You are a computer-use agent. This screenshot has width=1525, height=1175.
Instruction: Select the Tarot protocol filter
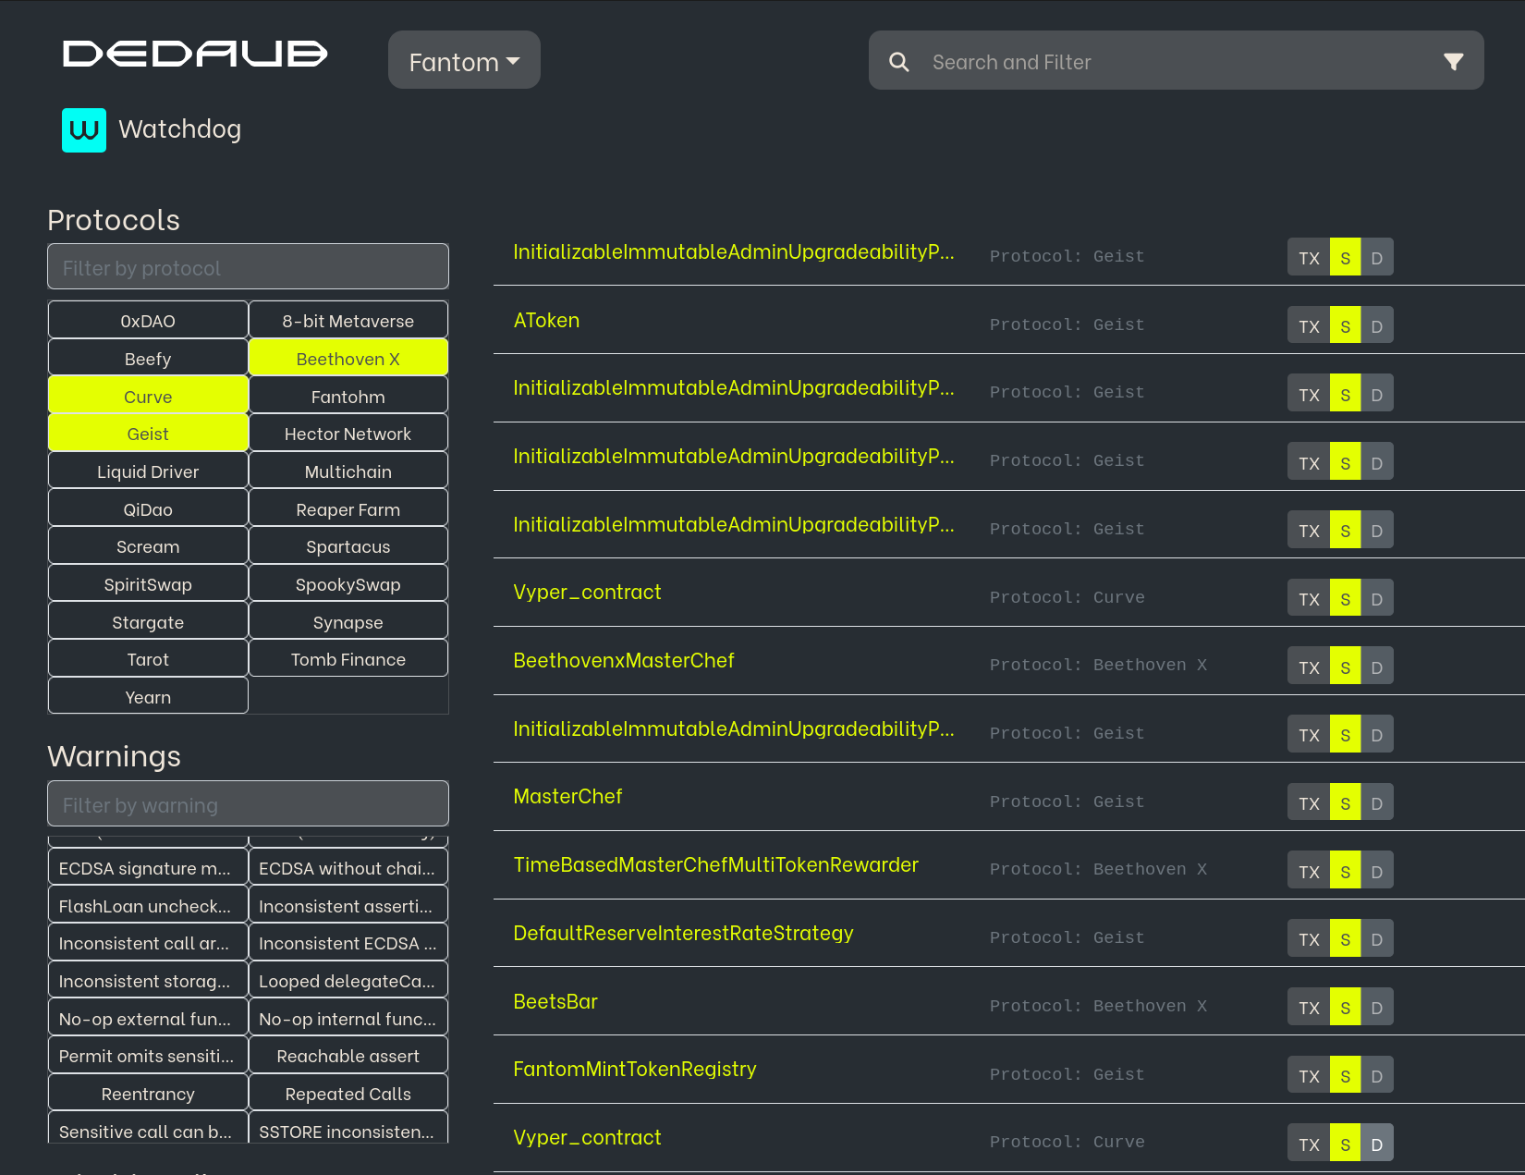(148, 659)
